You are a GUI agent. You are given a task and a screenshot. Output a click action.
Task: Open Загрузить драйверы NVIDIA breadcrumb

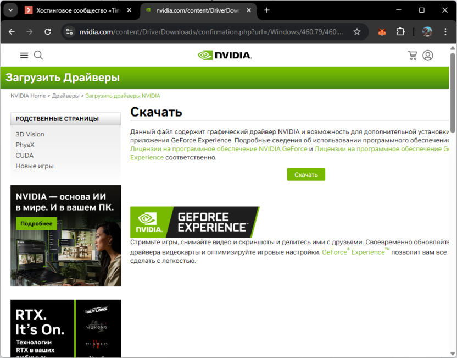[x=122, y=96]
